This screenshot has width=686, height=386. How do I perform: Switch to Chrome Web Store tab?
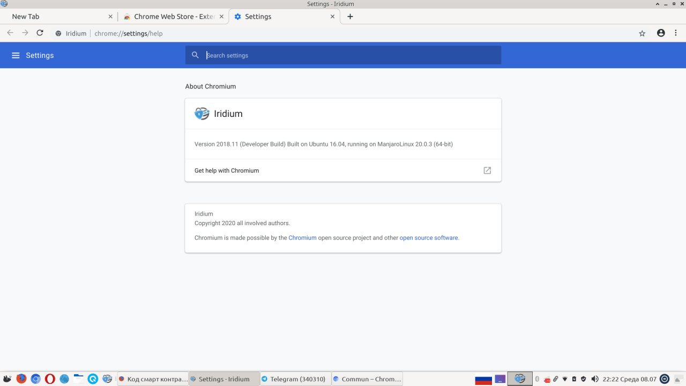tap(173, 17)
